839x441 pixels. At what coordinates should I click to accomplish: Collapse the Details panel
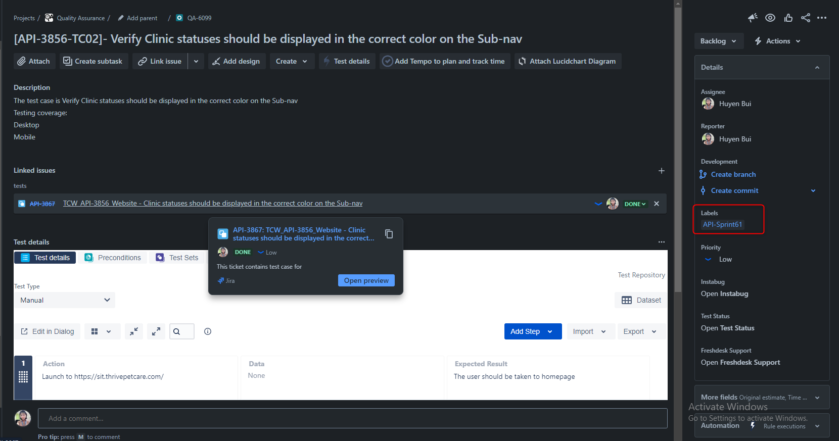[x=817, y=68]
